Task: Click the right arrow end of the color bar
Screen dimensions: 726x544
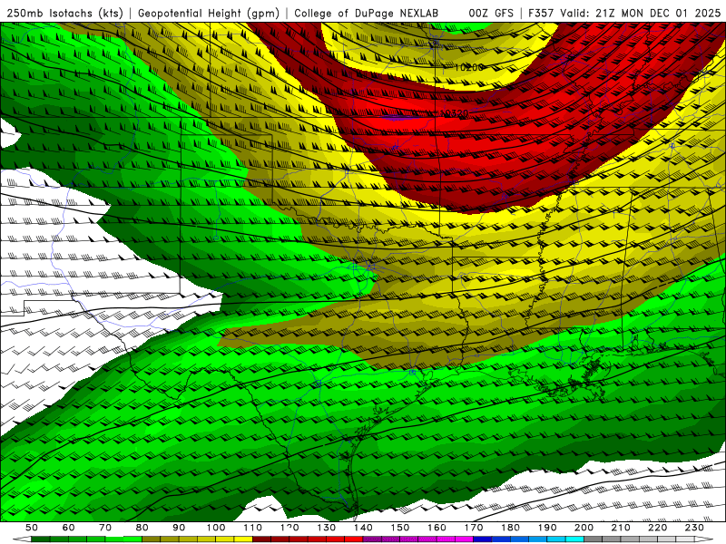Action: 704,539
